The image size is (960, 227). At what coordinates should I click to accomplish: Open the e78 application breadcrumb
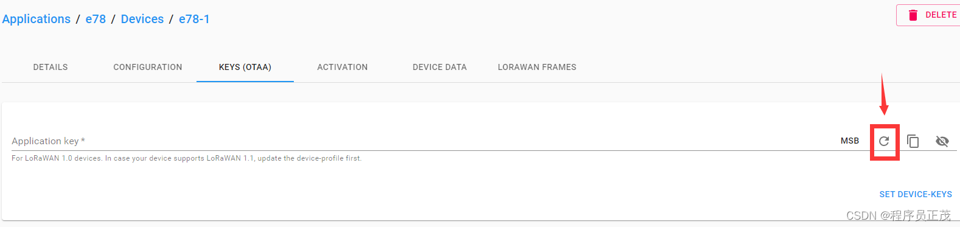(x=96, y=19)
